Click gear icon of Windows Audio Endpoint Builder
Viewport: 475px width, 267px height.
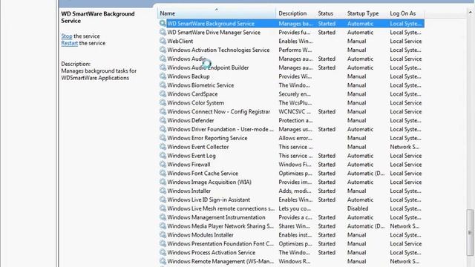163,67
